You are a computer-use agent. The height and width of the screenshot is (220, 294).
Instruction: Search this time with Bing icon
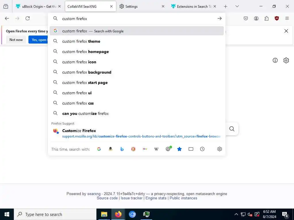pos(122,149)
